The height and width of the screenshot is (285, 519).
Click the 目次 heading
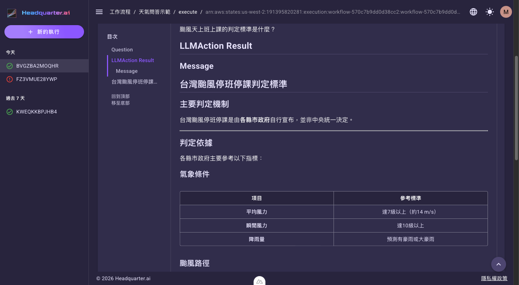point(112,37)
